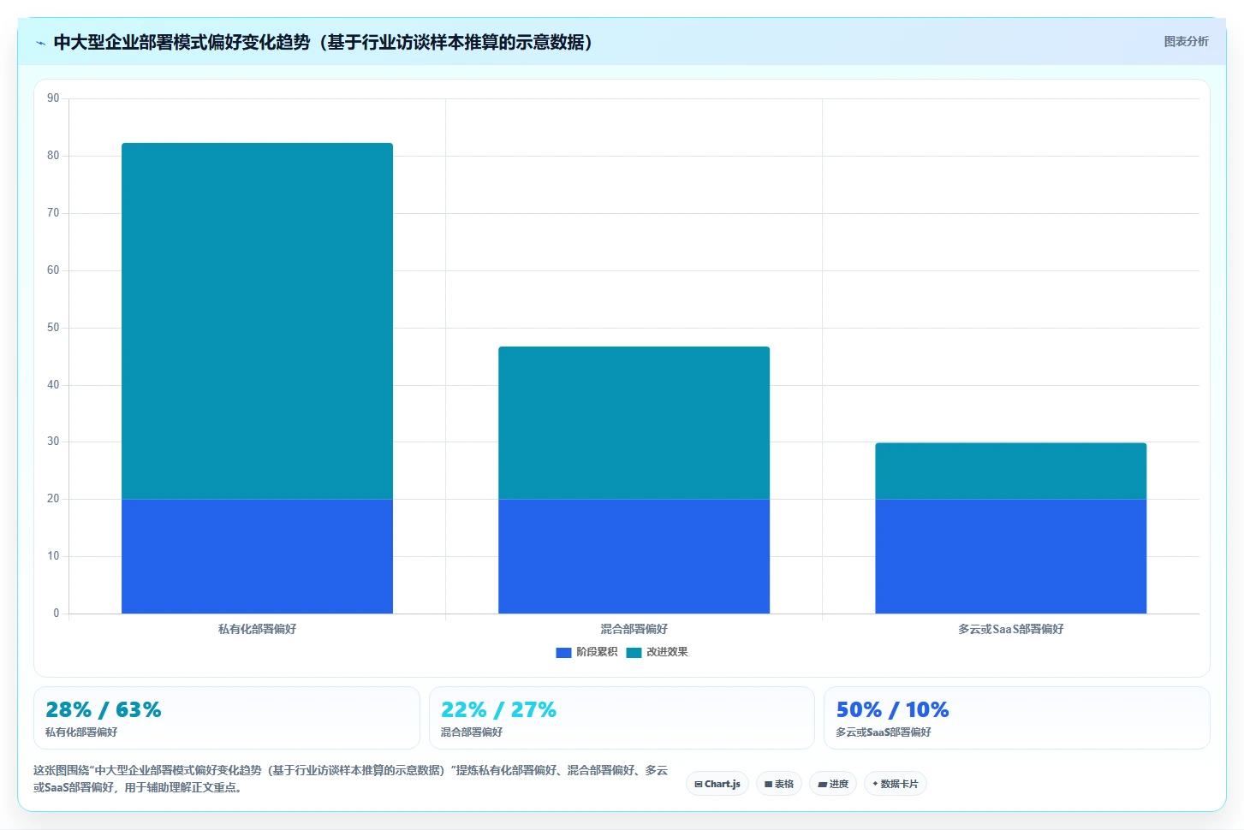Click the teal bar segment for 多云或SaaS部署偏好
The image size is (1244, 830).
[x=1010, y=471]
